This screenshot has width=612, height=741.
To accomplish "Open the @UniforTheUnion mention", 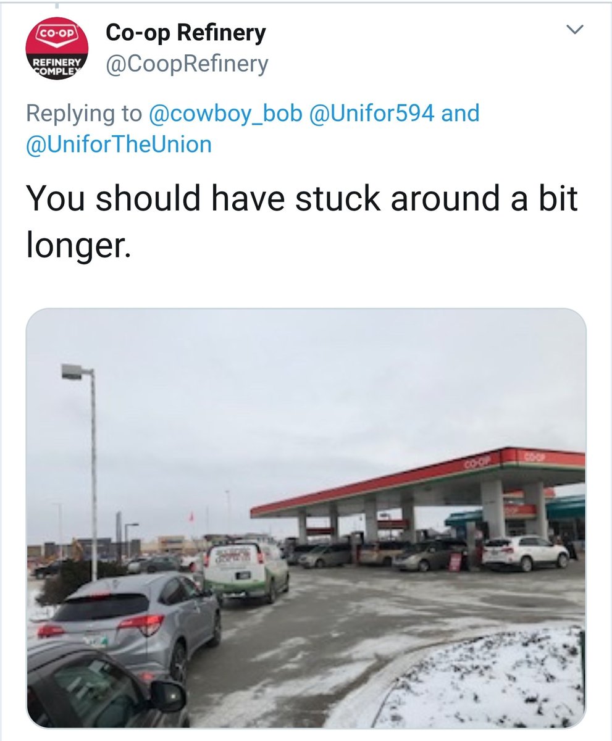I will (x=119, y=144).
